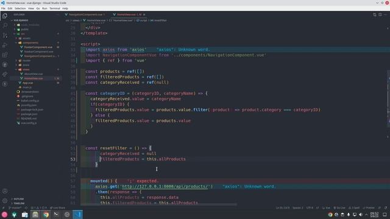
Task: Click the display icon in system tray
Action: pyautogui.click(x=355, y=215)
